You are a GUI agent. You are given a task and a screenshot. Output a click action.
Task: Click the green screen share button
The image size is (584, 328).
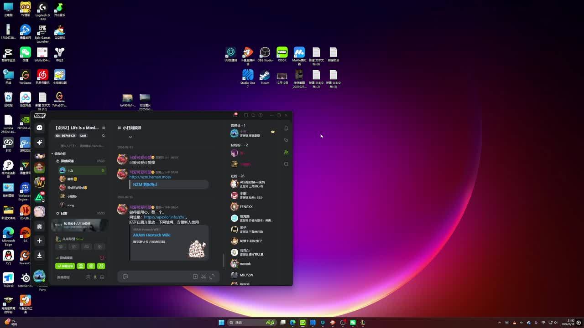65,266
